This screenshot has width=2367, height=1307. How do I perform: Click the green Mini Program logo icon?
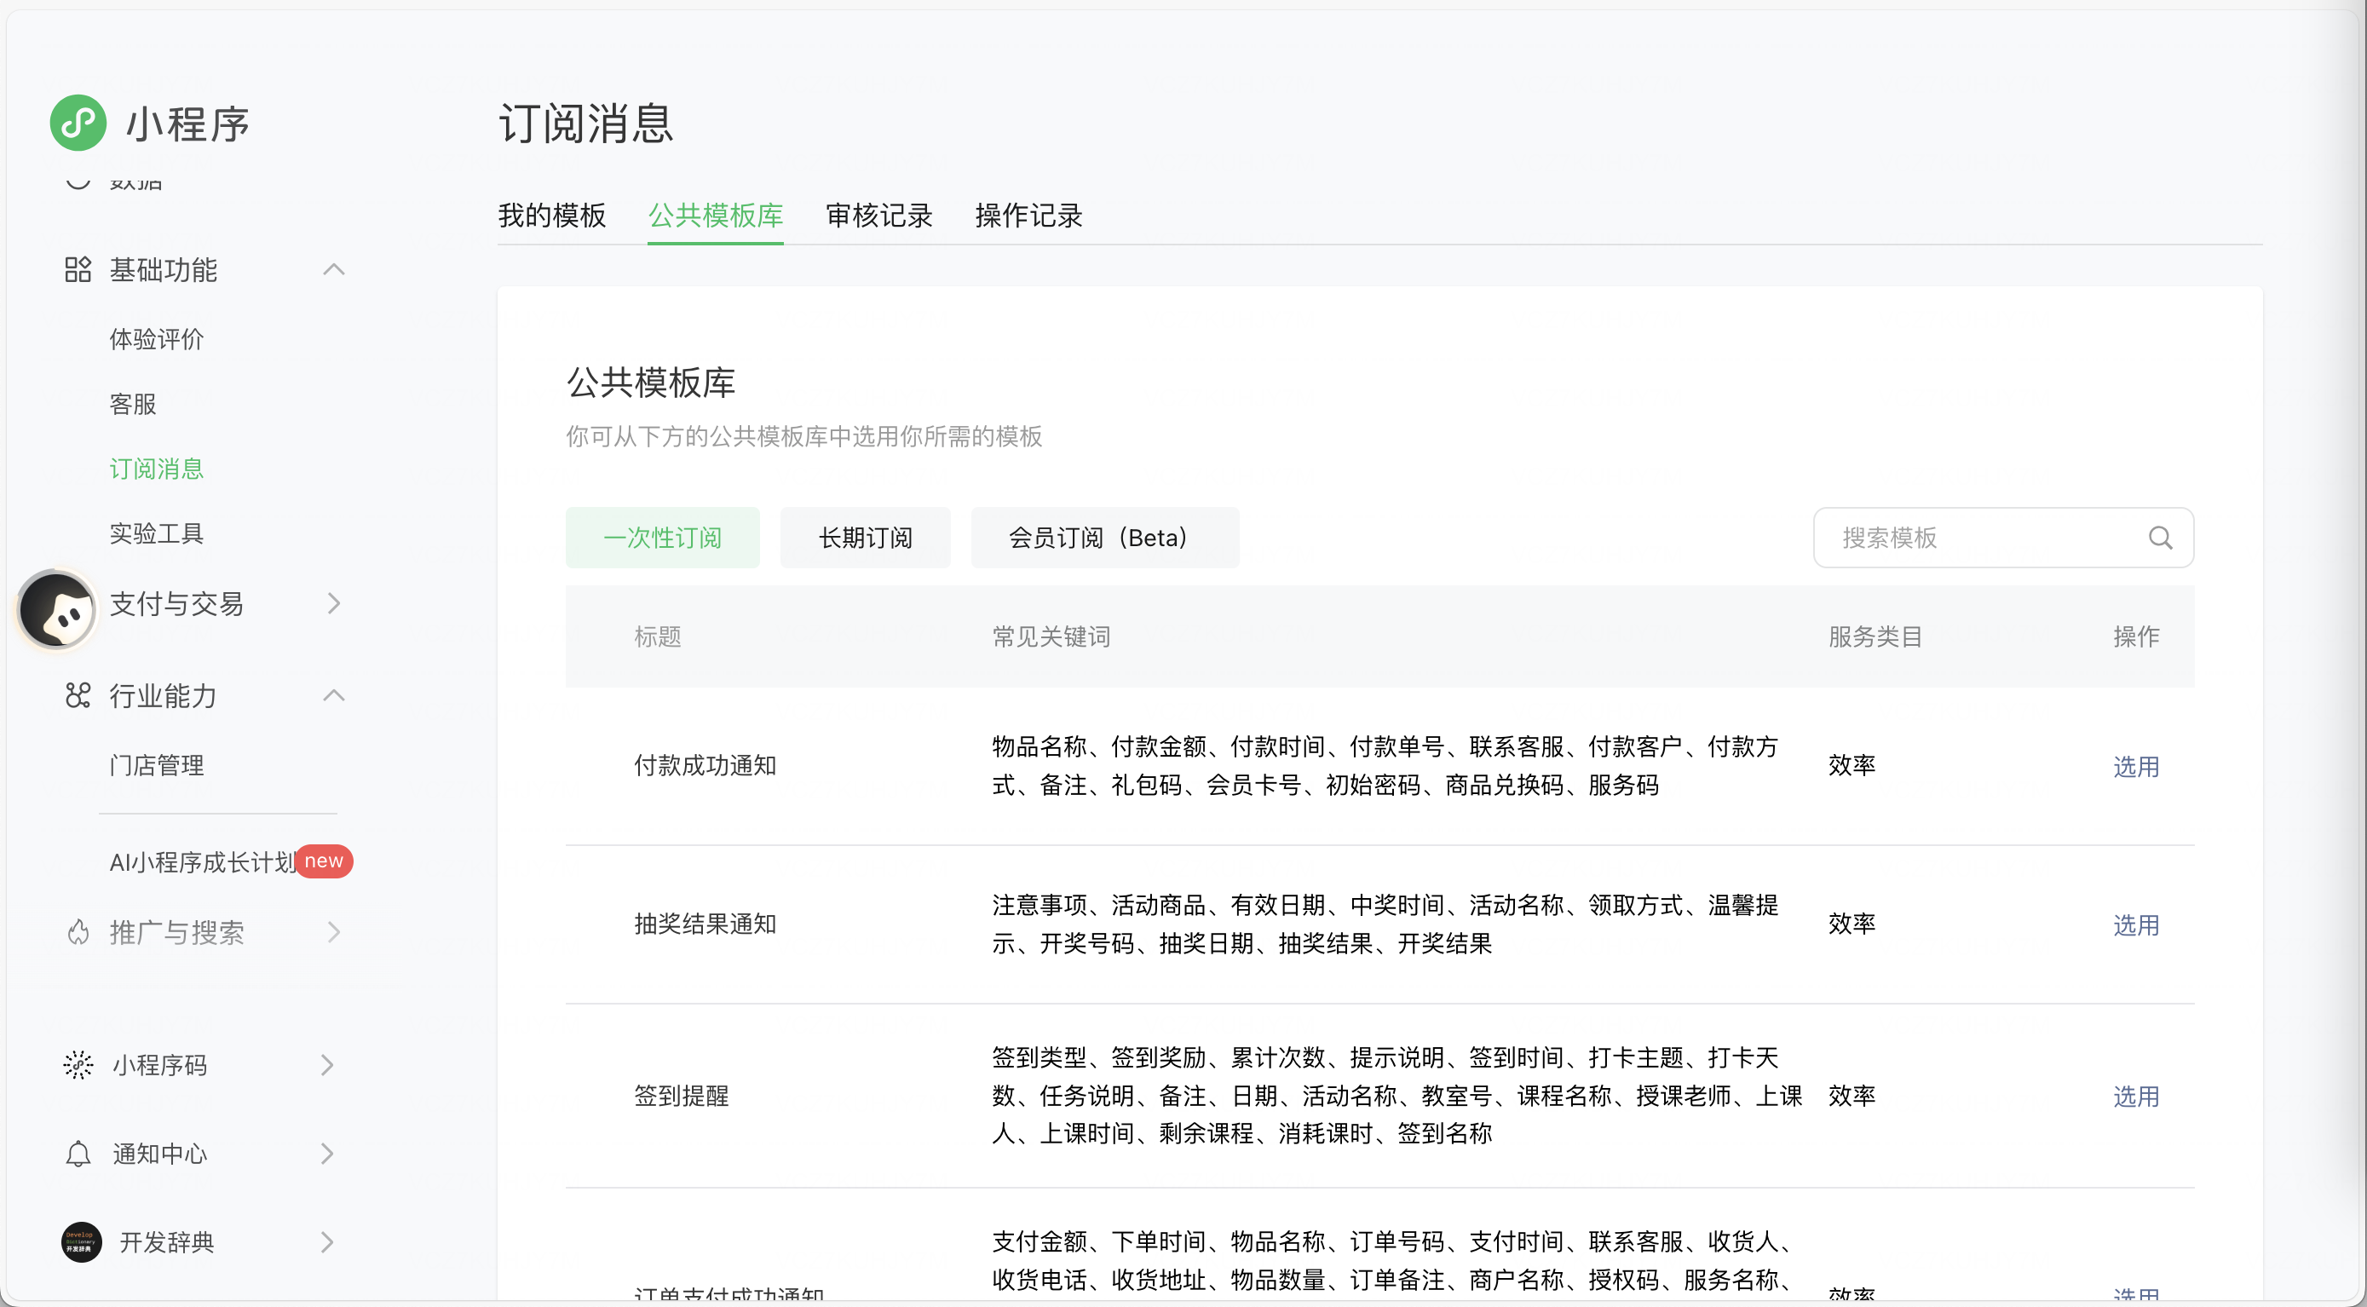pyautogui.click(x=78, y=124)
